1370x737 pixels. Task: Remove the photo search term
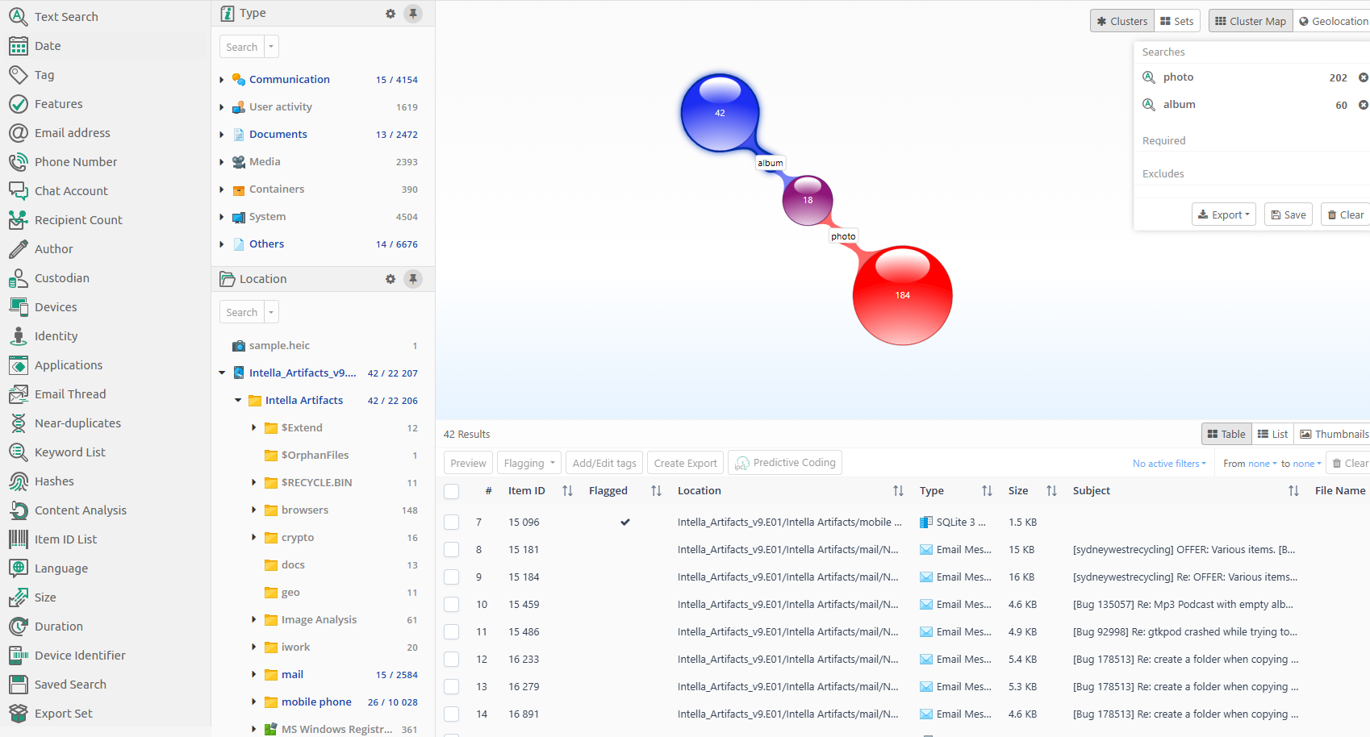point(1363,77)
